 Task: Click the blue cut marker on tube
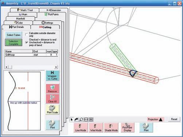pyautogui.click(x=133, y=73)
